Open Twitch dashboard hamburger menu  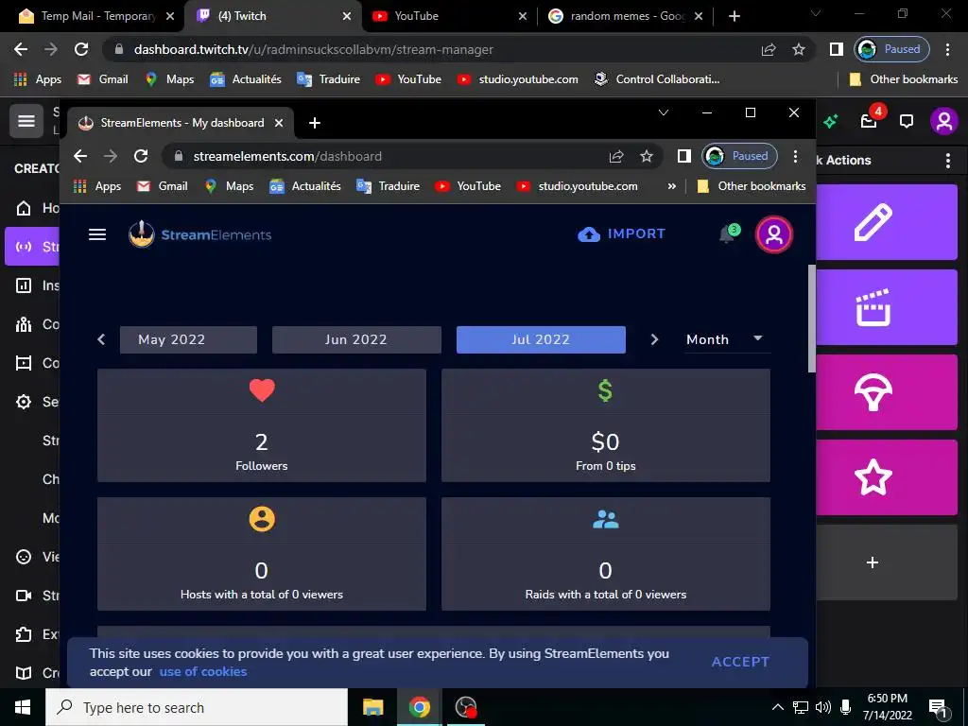pyautogui.click(x=26, y=120)
